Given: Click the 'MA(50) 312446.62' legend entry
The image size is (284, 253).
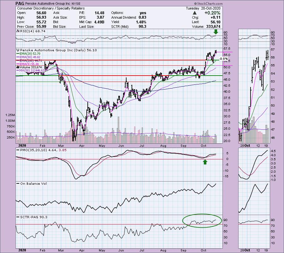Looking at the screenshot, I should coord(32,71).
